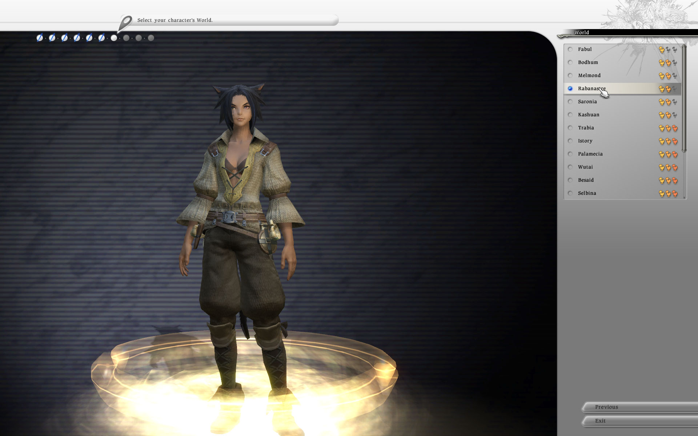Click Palamecia's chocobo population icons
The image size is (698, 436).
point(668,154)
